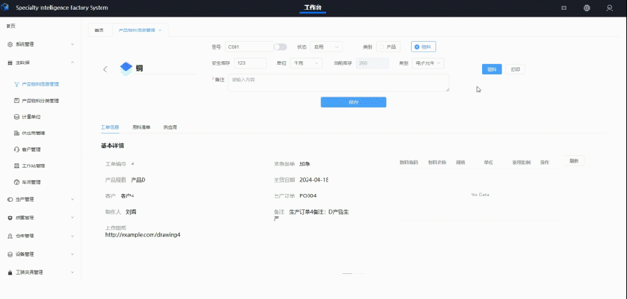Expand the 工装夹具管理 menu chevron

click(x=72, y=273)
